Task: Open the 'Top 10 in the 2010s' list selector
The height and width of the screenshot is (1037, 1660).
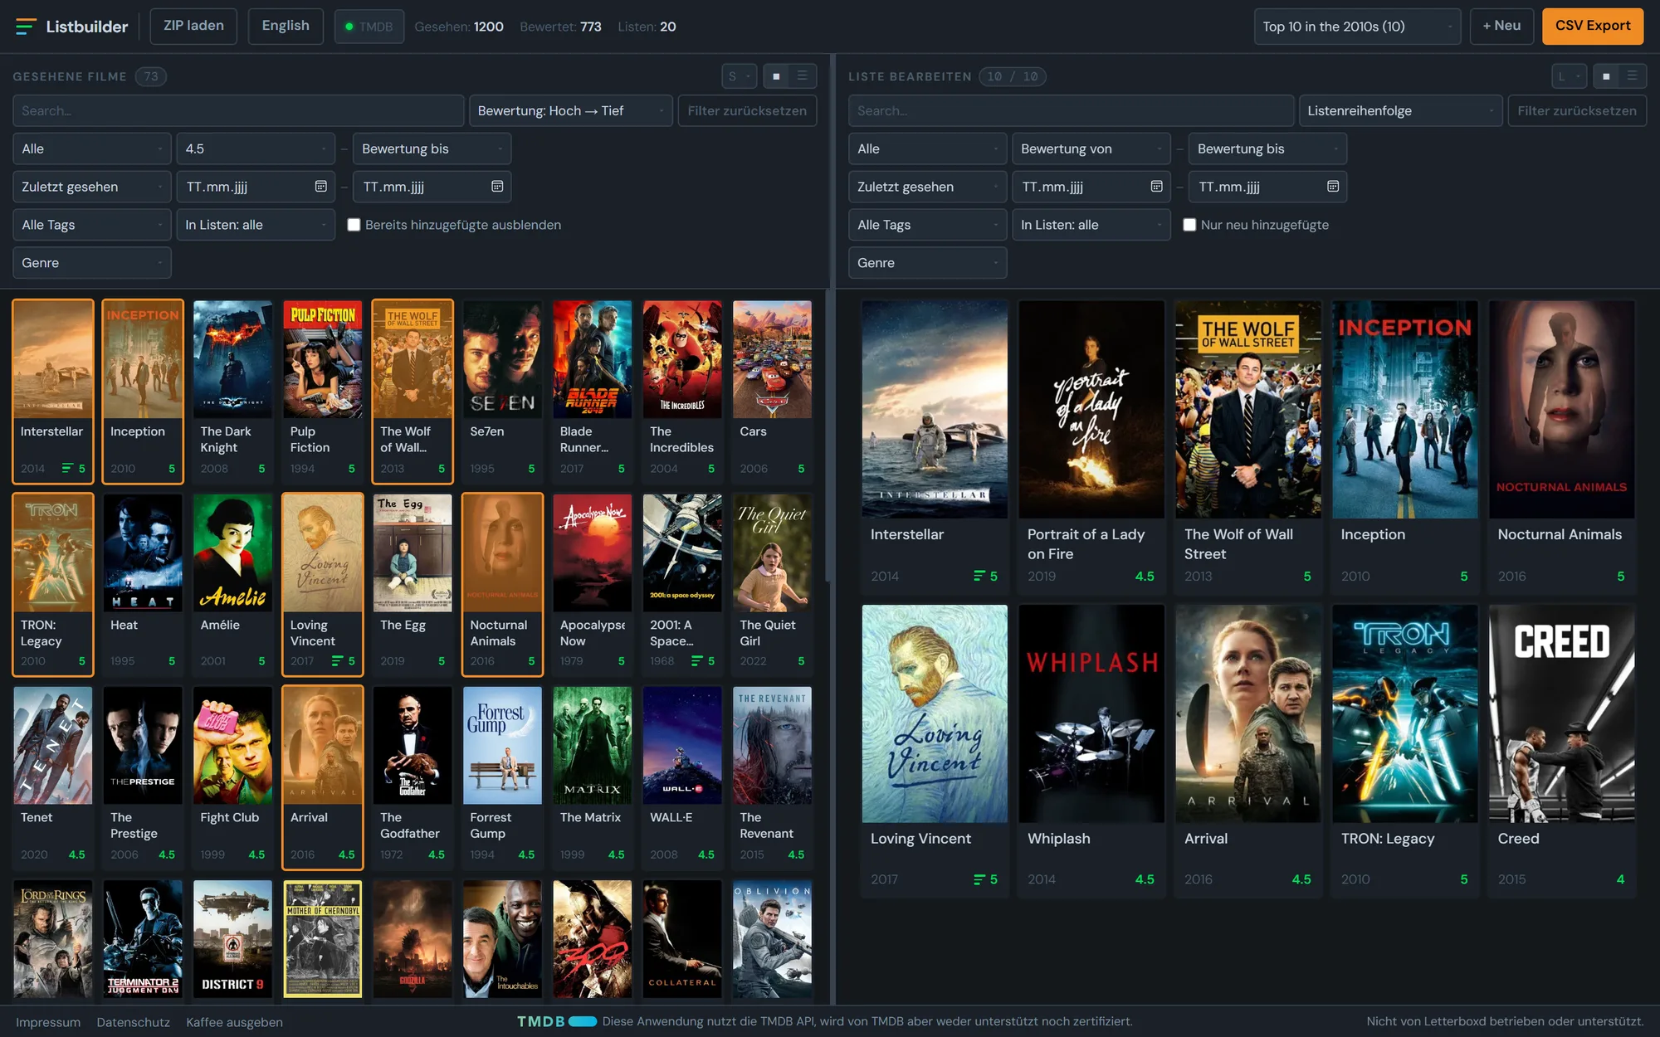Action: [1357, 27]
